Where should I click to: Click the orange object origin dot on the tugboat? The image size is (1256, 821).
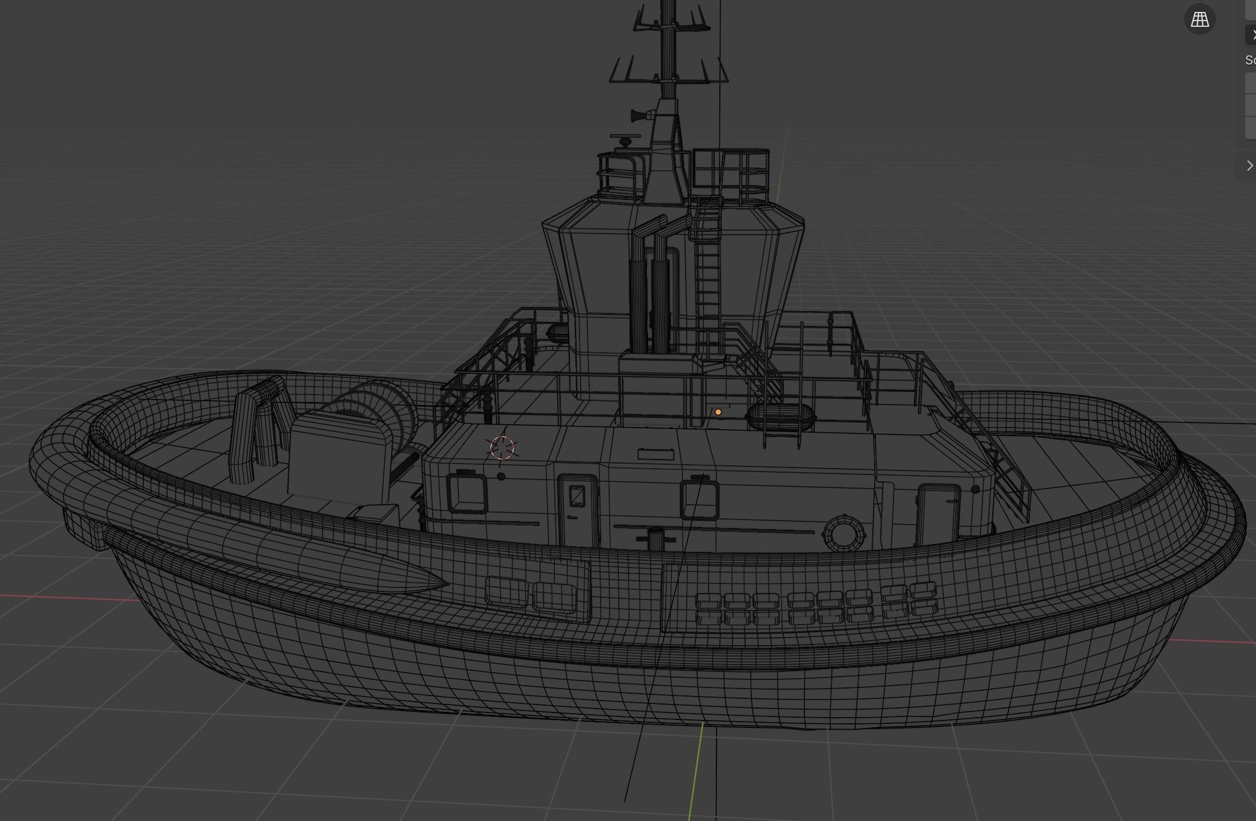(718, 412)
